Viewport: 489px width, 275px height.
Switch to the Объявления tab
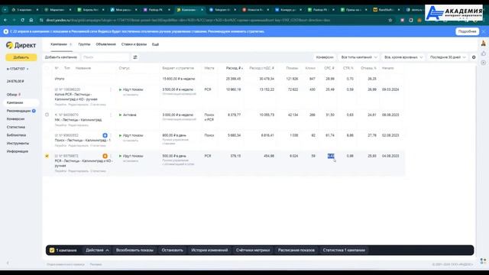coord(105,44)
